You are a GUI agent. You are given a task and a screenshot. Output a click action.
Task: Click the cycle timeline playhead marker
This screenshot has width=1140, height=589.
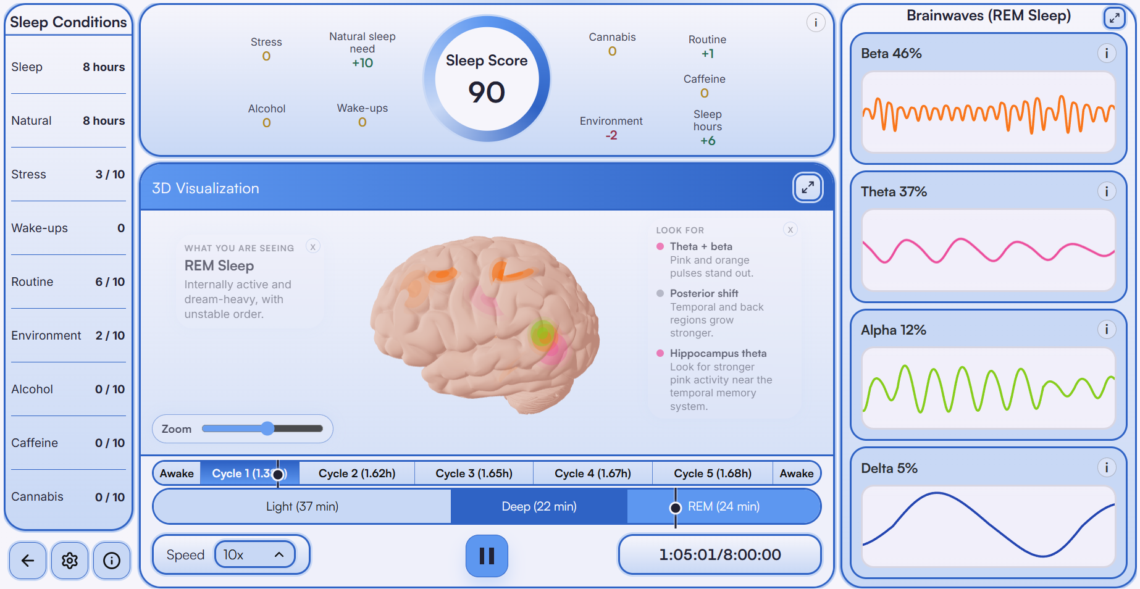click(278, 474)
